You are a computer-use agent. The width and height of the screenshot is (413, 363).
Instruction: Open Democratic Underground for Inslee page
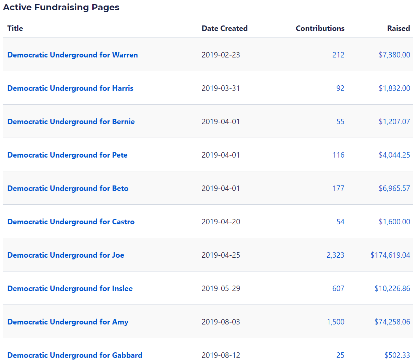70,289
